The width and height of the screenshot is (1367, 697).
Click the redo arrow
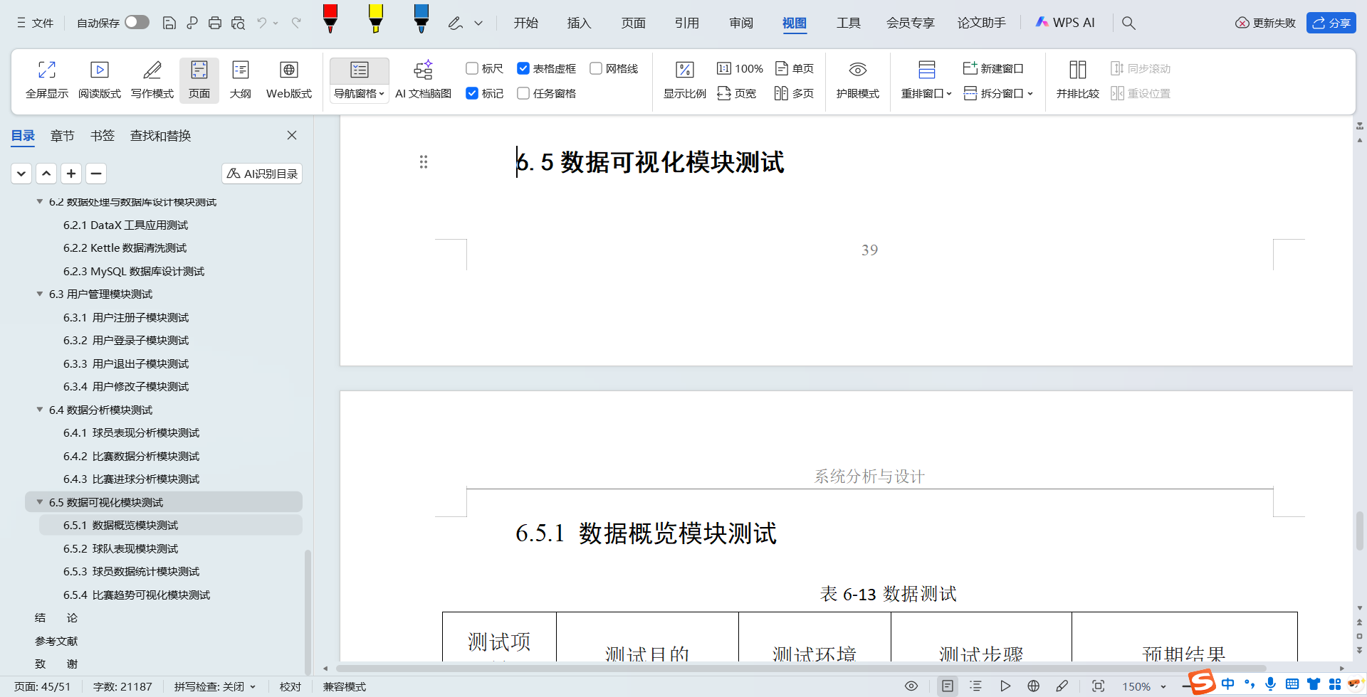click(x=296, y=23)
